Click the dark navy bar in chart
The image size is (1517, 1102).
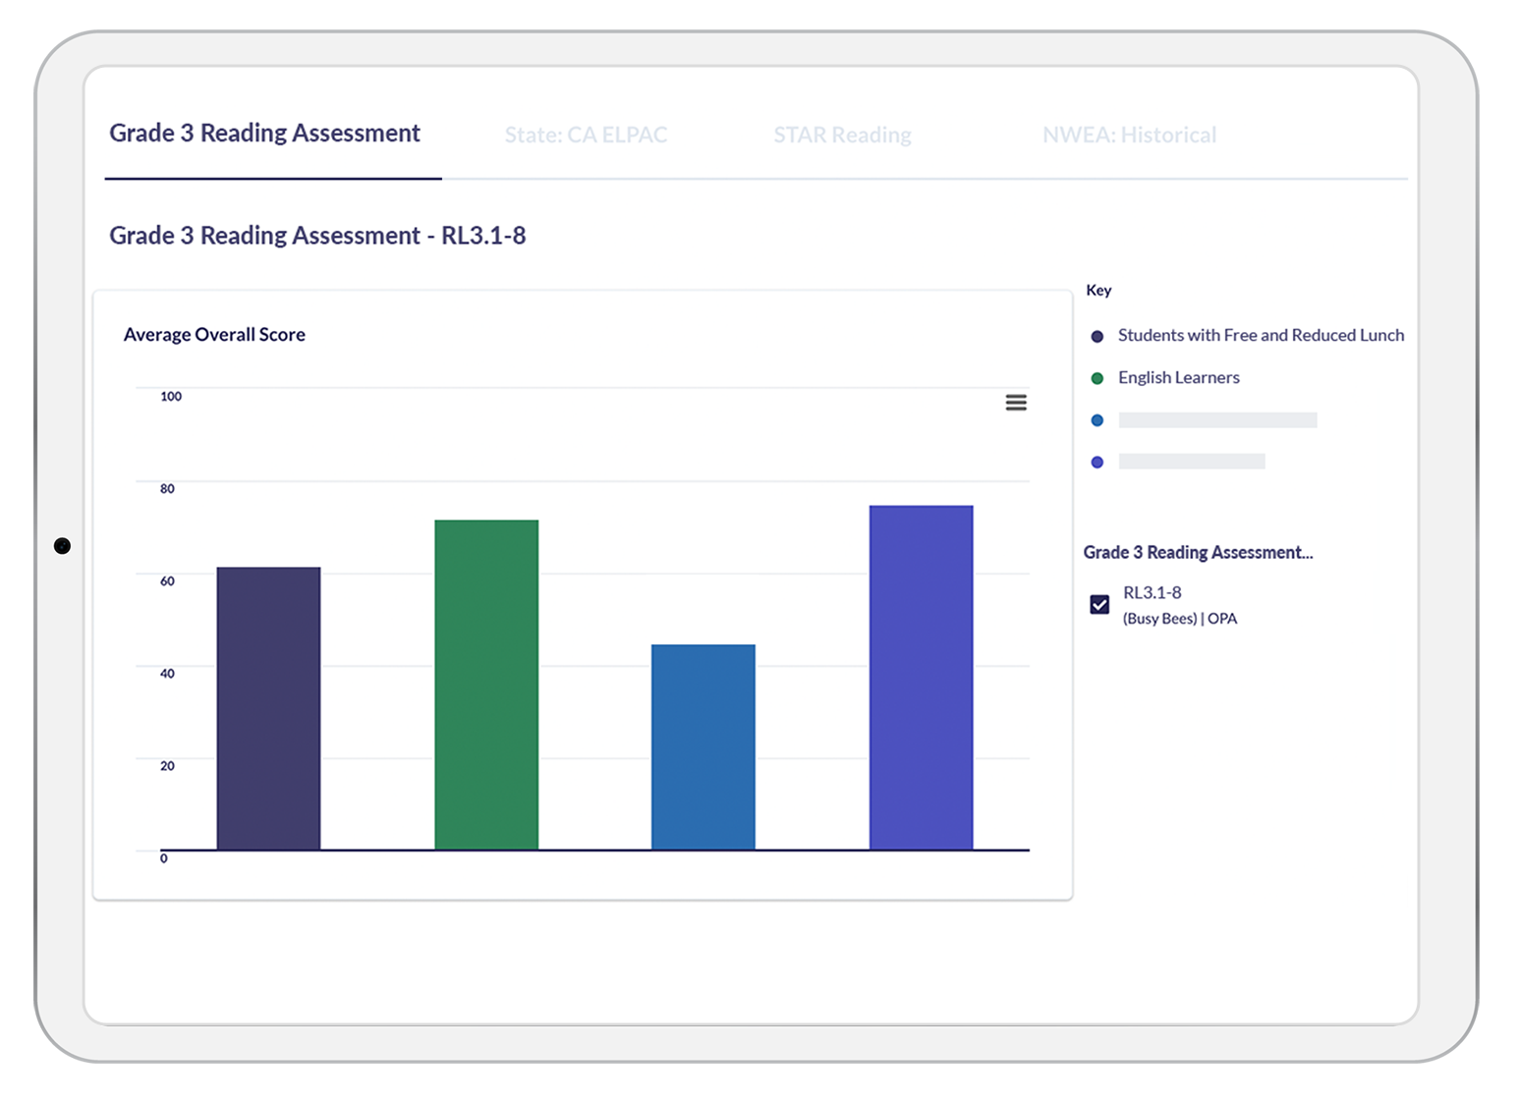[x=268, y=707]
